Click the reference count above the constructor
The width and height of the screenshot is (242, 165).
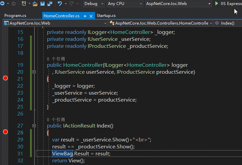point(56,59)
